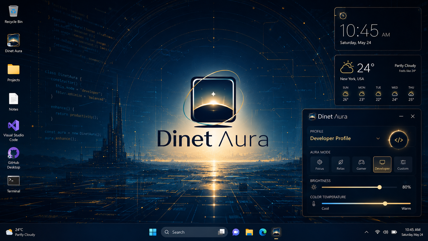
Task: Click the 80% brightness value
Action: click(406, 187)
